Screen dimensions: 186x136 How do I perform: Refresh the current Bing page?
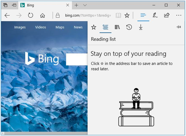31,15
